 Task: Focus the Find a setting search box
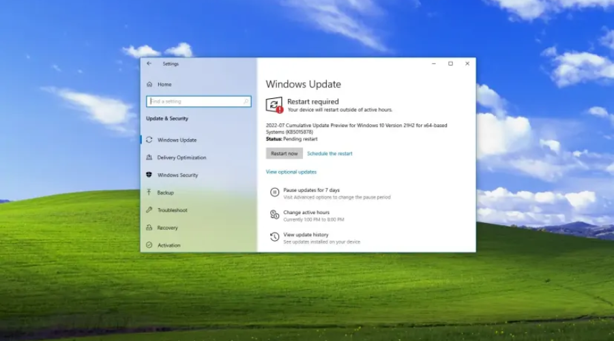coord(199,102)
